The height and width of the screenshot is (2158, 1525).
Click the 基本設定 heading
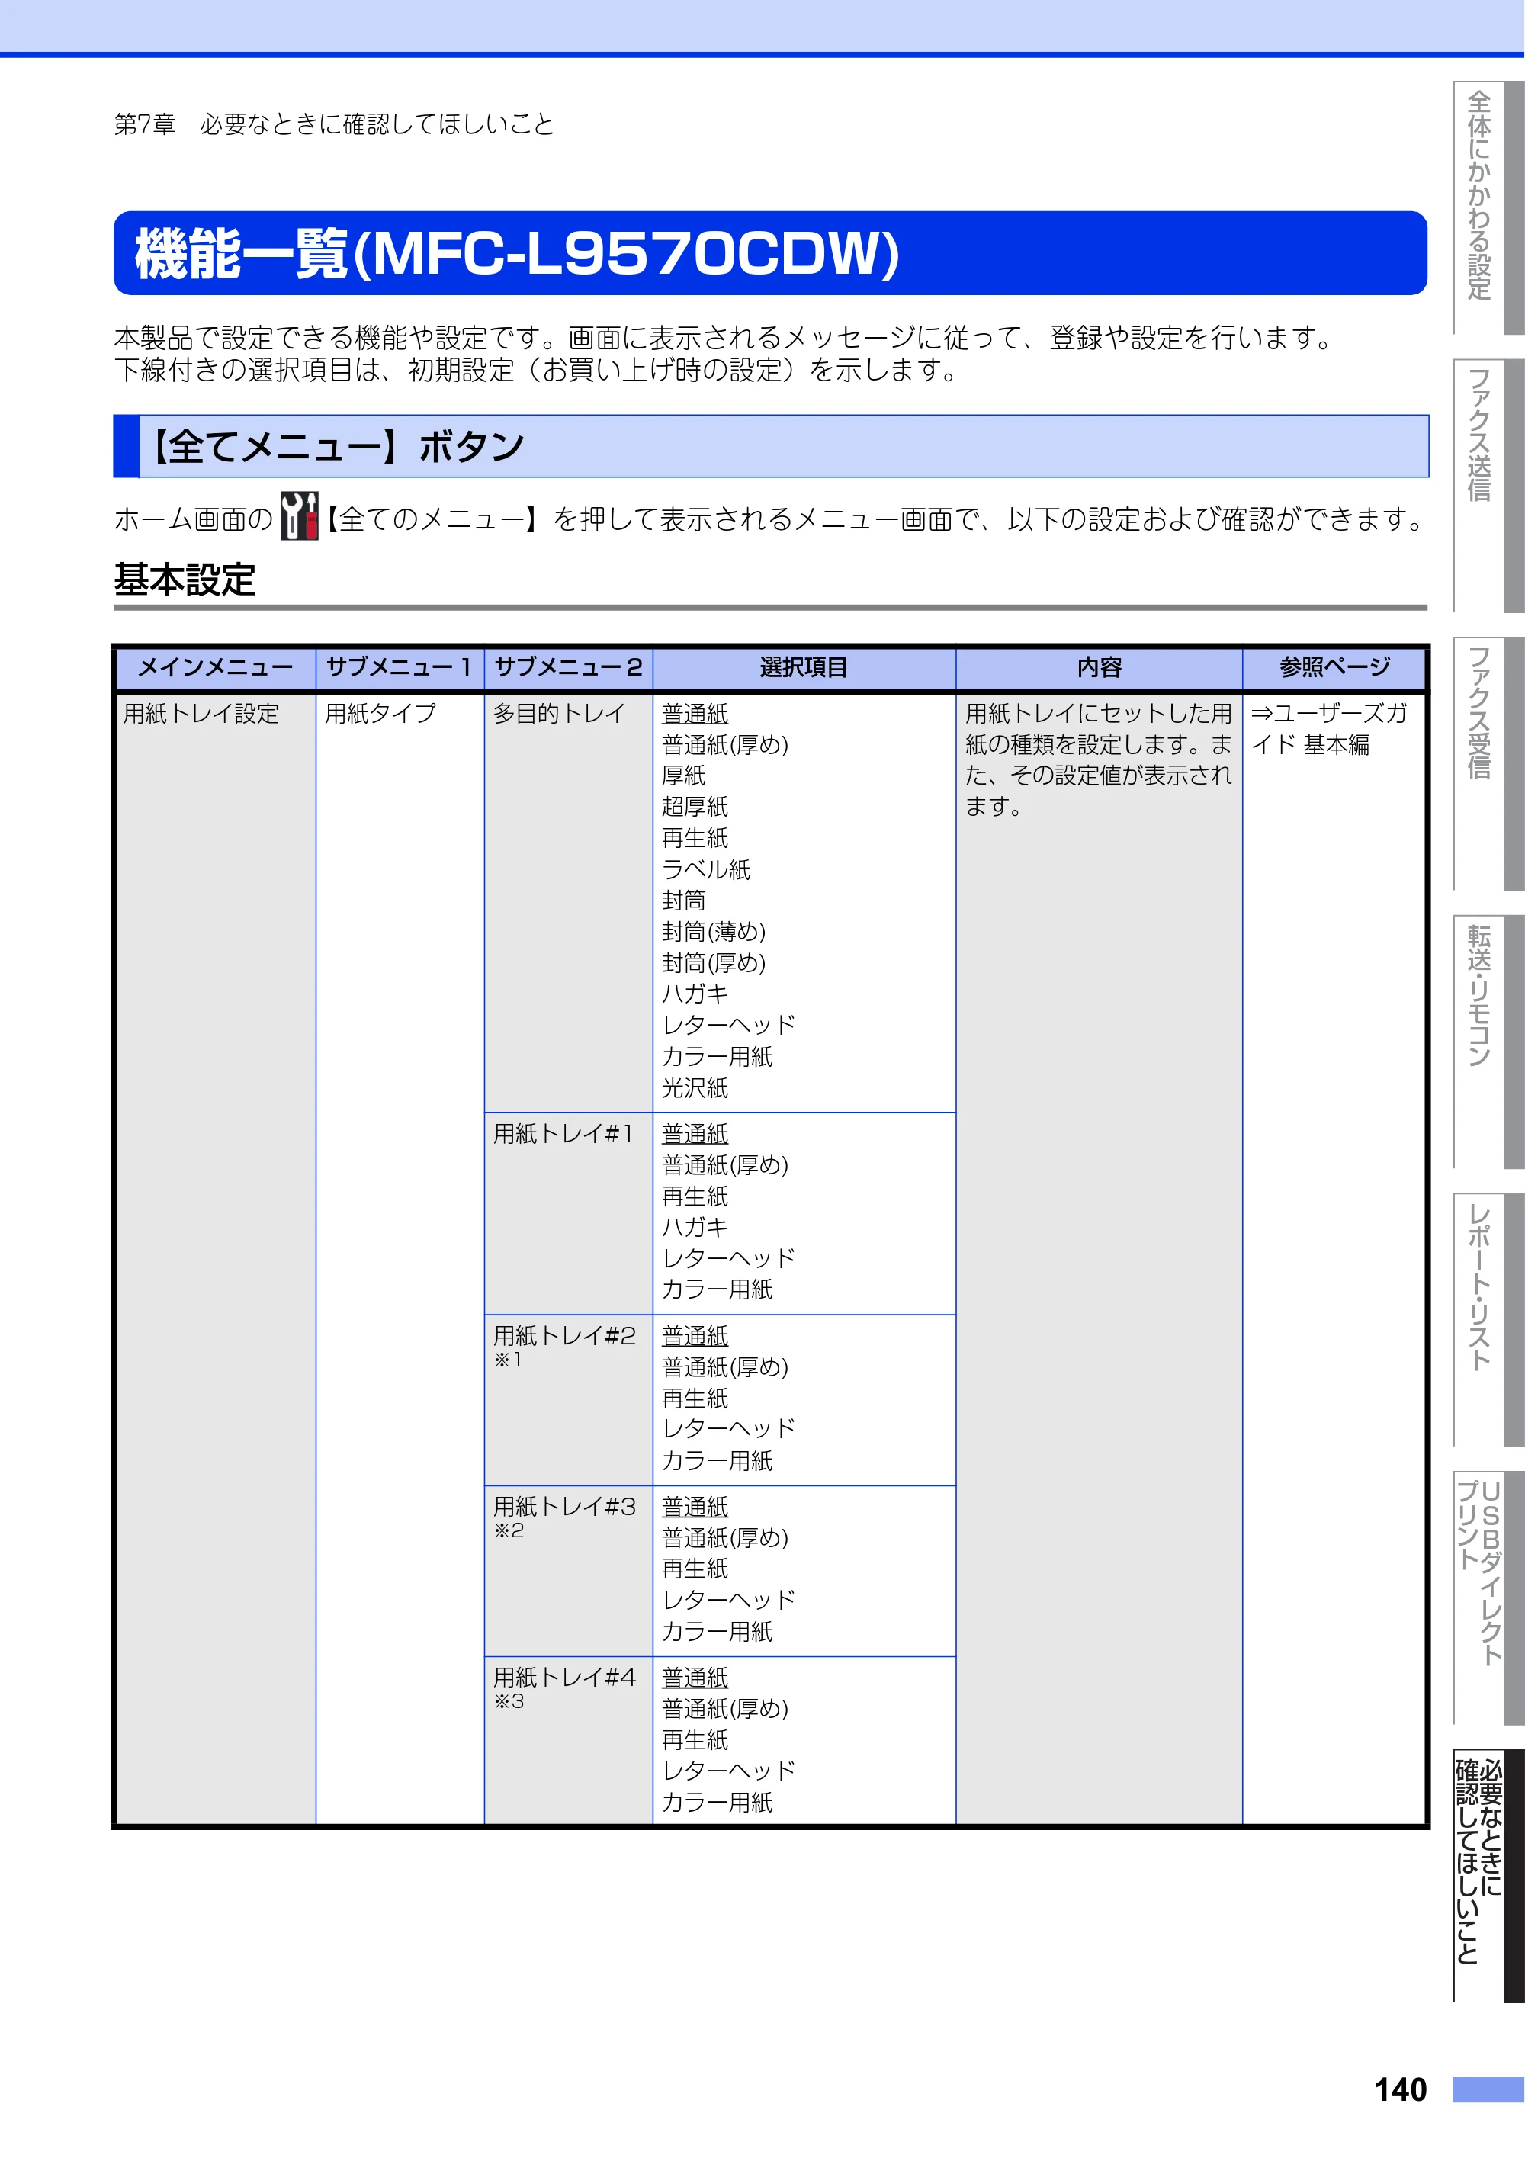[x=185, y=580]
